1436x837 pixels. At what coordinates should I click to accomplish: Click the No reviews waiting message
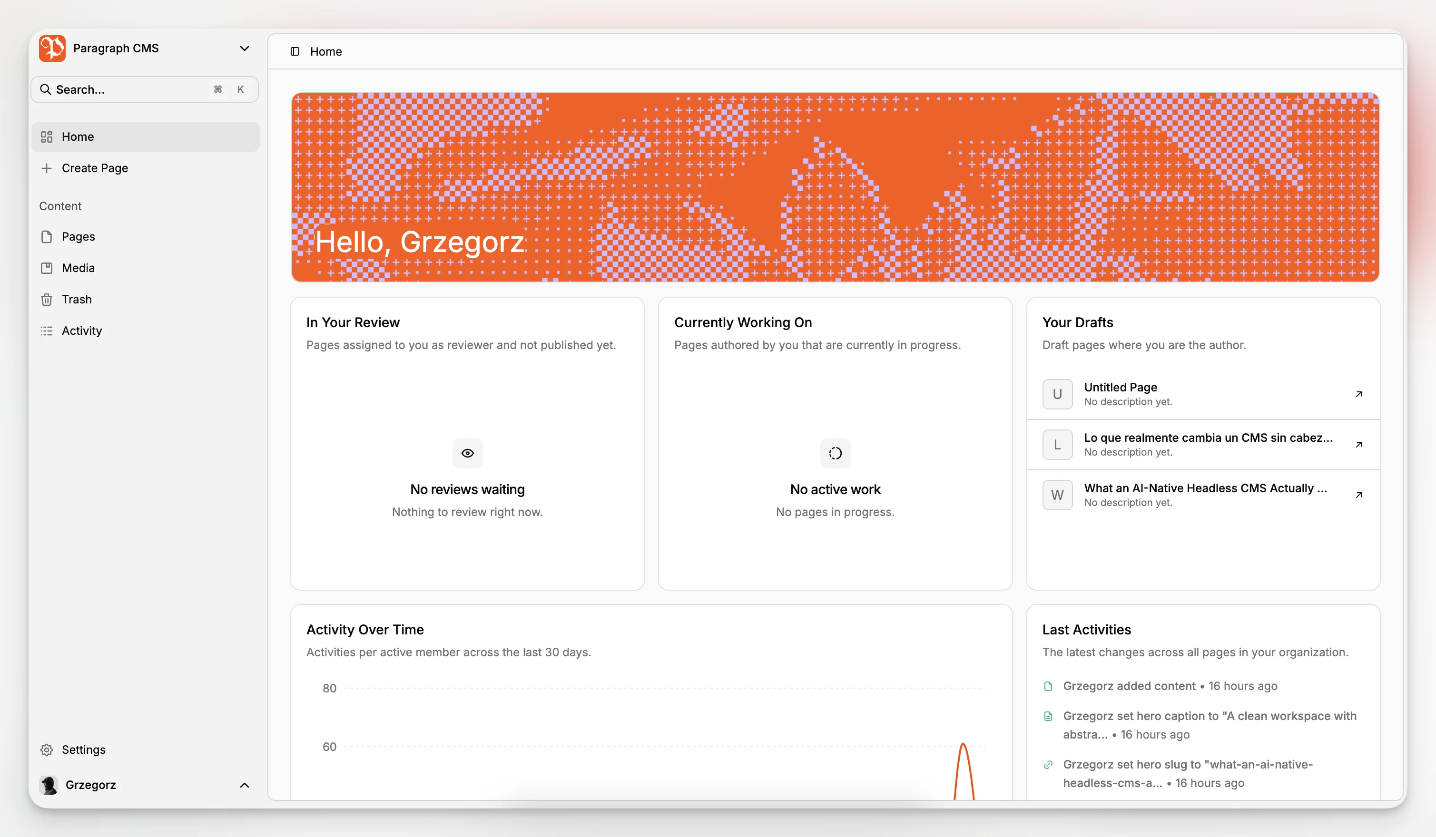pyautogui.click(x=467, y=489)
